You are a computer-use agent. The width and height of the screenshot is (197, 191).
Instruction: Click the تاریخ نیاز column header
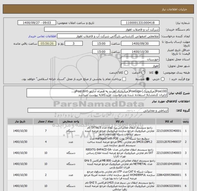[20, 121]
